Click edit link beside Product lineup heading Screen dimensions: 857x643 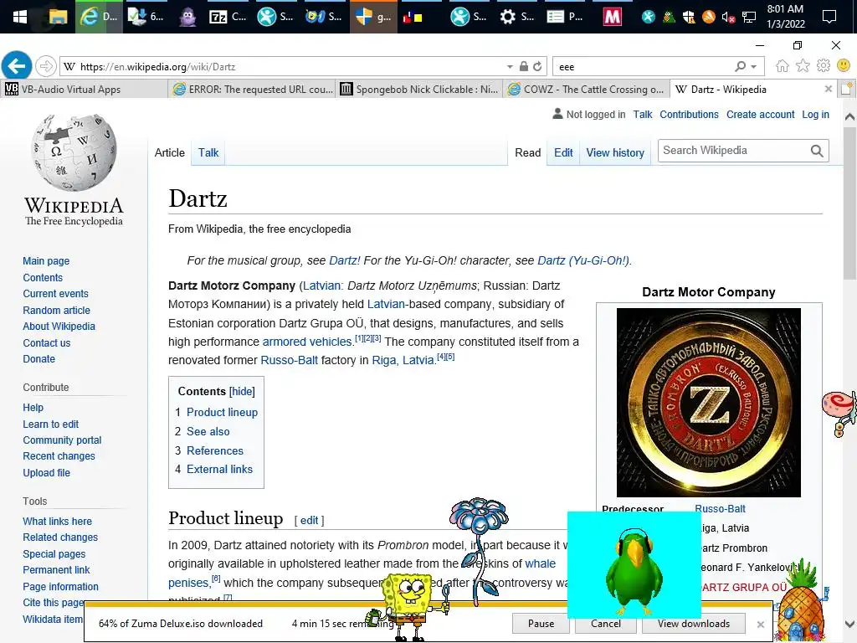point(309,521)
